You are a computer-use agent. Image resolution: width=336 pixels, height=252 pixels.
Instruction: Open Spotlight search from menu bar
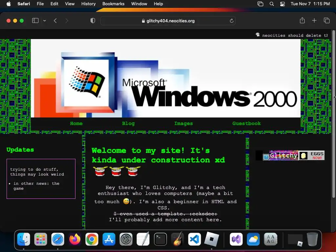pos(271,4)
